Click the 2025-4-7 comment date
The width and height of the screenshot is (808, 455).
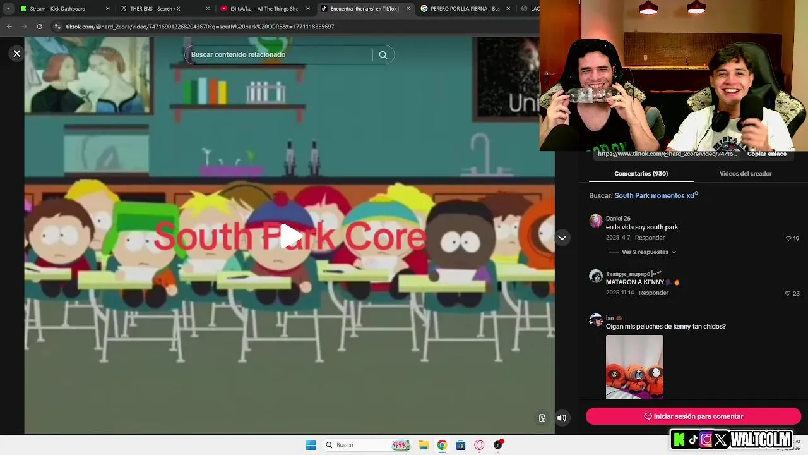[x=618, y=238]
